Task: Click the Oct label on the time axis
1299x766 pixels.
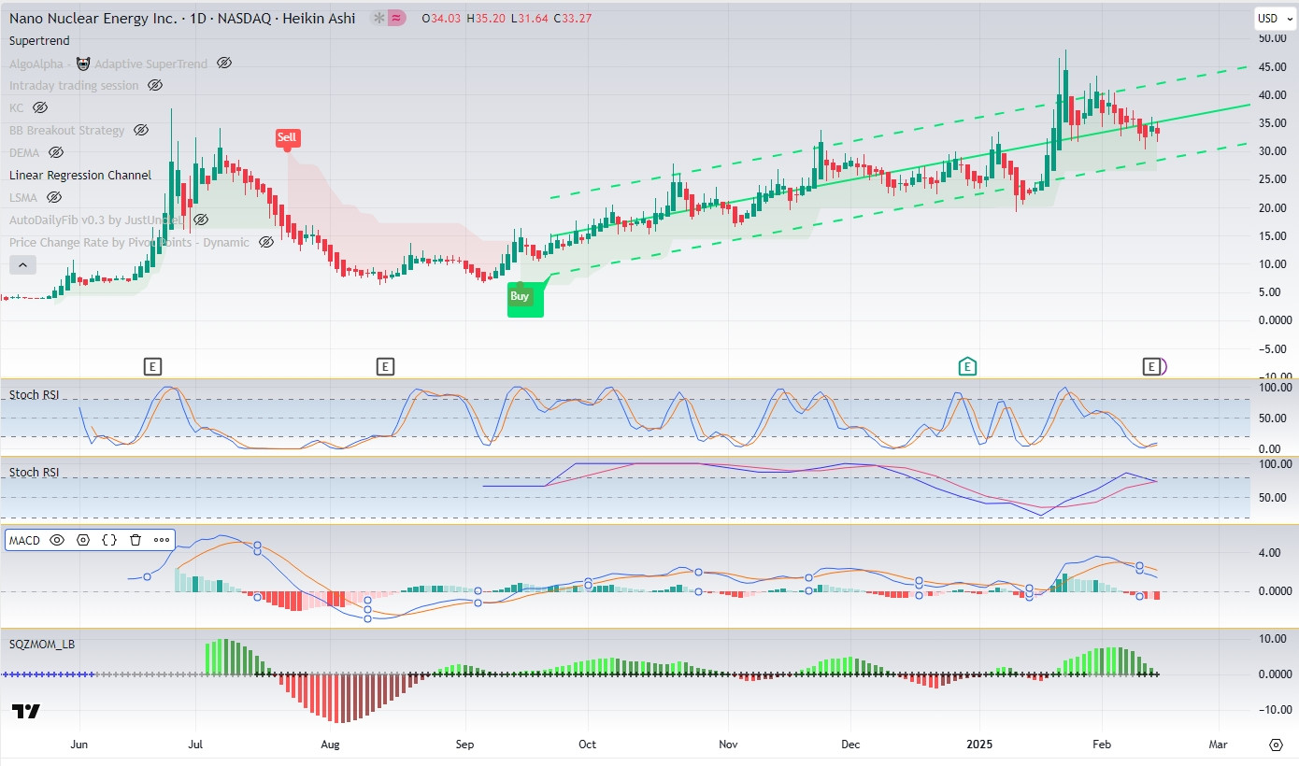Action: (587, 745)
